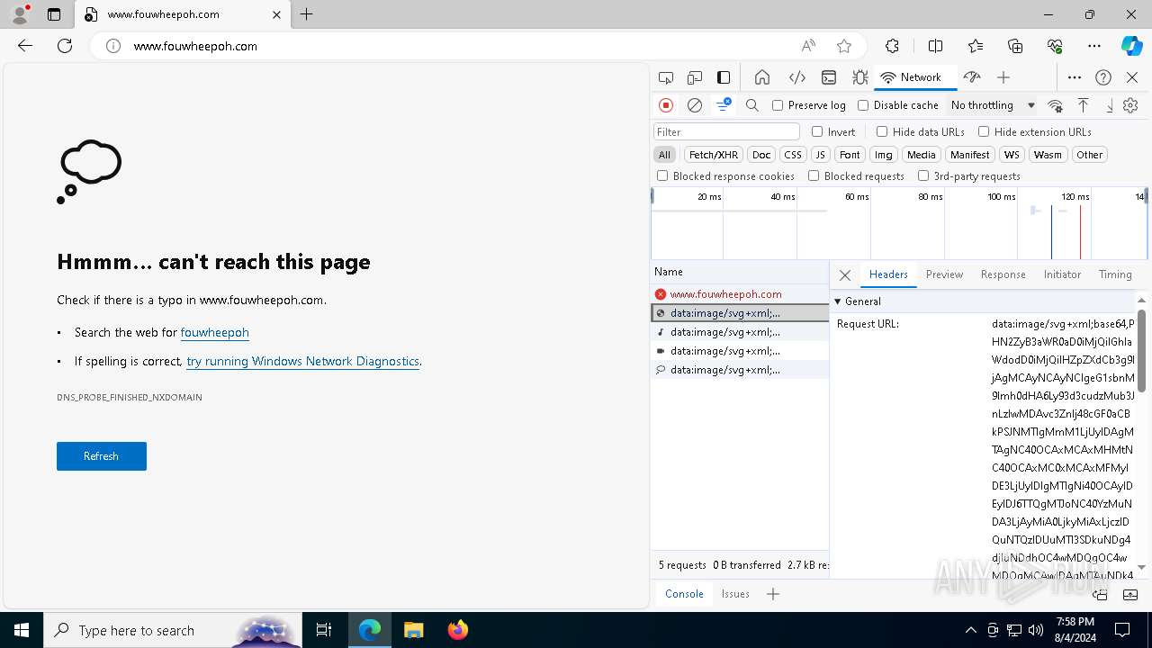
Task: Open Edge split screen icon
Action: [935, 46]
